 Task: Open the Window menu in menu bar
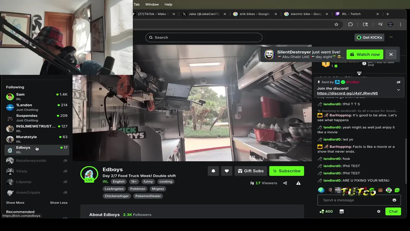point(152,4)
